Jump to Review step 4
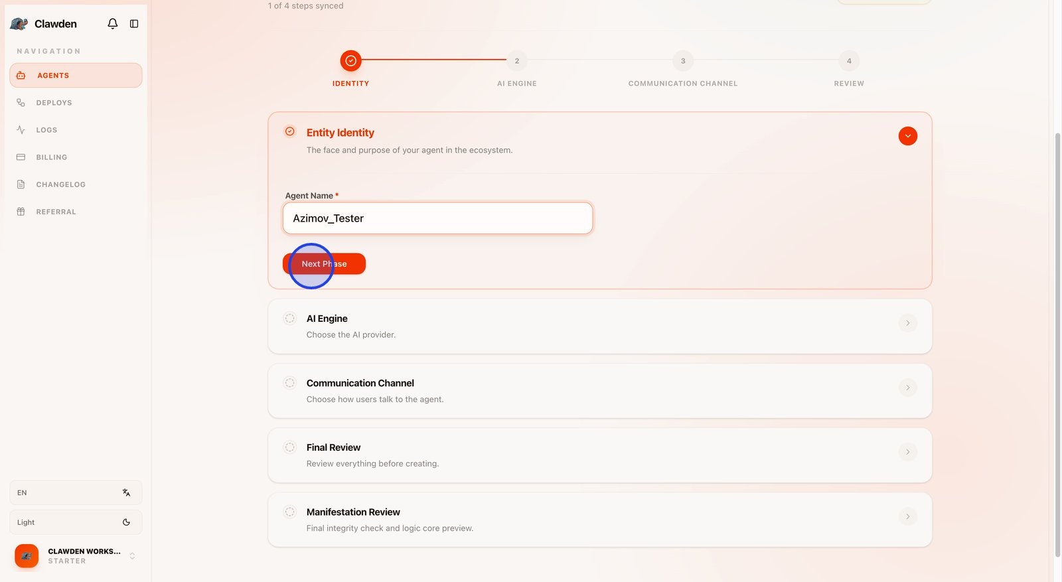The height and width of the screenshot is (582, 1062). 849,61
